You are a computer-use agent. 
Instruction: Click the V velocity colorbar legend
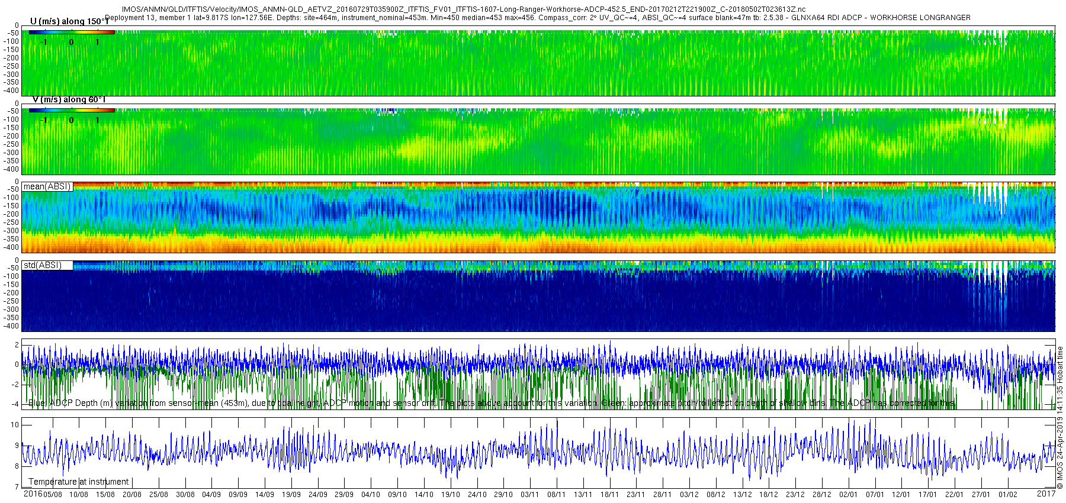[x=72, y=110]
